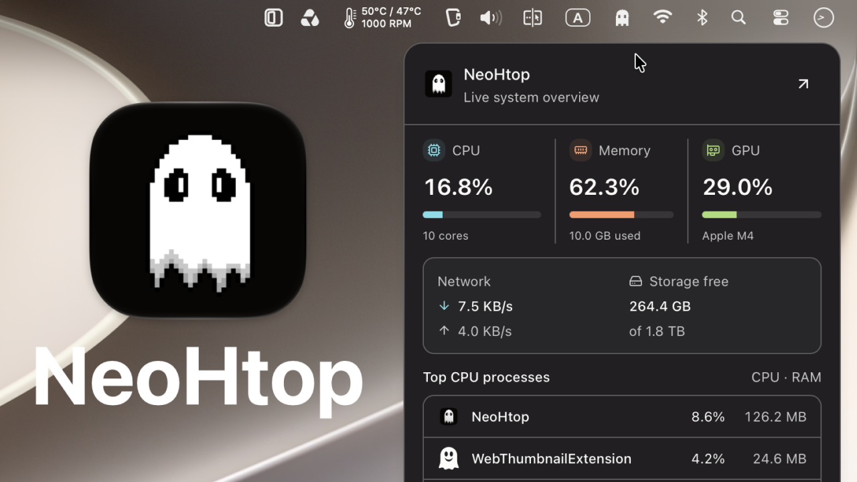Click '4.2%' CPU of WebThumbnailExtension
The image size is (857, 482).
pos(708,459)
